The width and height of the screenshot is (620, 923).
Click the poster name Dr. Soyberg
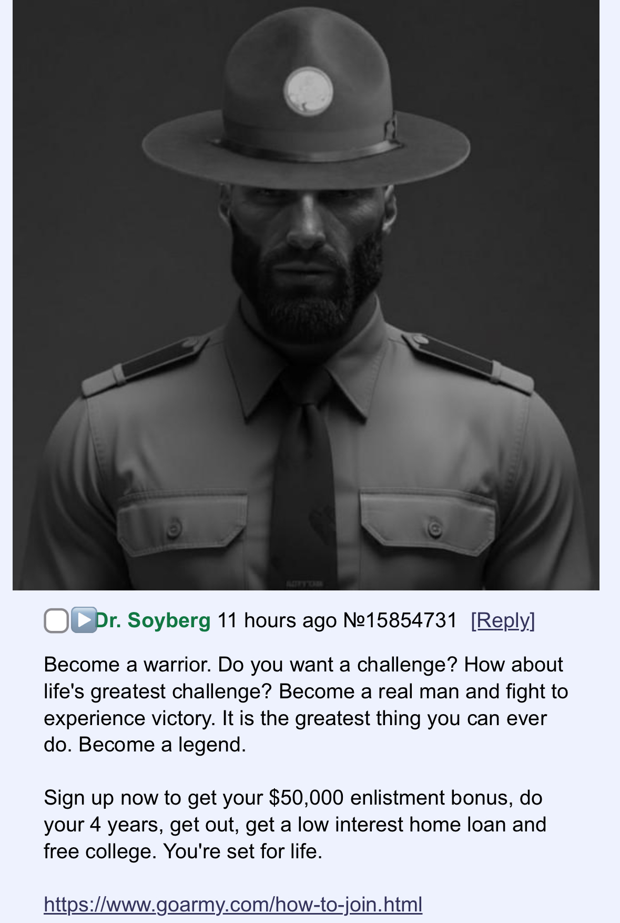(153, 620)
